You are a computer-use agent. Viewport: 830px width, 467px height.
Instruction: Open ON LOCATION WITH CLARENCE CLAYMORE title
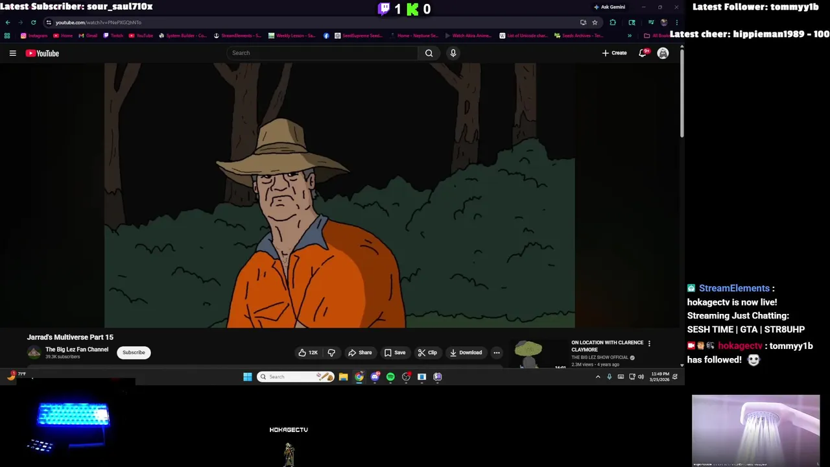pos(607,346)
